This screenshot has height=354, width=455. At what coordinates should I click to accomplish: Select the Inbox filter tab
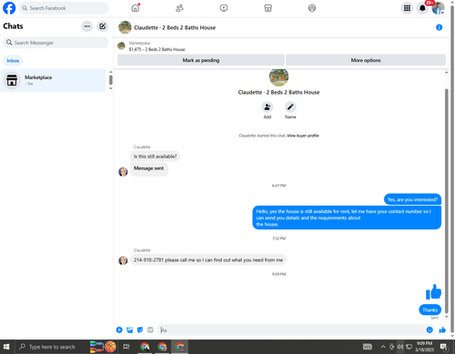point(13,61)
